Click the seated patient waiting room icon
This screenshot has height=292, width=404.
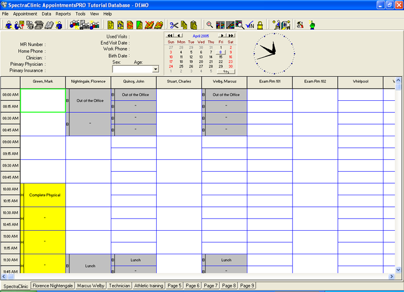coord(277,25)
